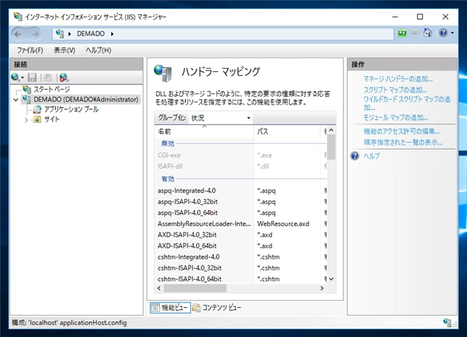Go to home via house icon
The height and width of the screenshot is (337, 467).
point(428,33)
